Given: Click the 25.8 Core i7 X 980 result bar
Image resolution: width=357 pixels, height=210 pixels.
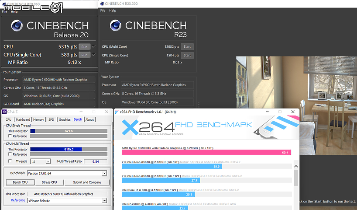Looking at the screenshot, I should tap(158, 195).
